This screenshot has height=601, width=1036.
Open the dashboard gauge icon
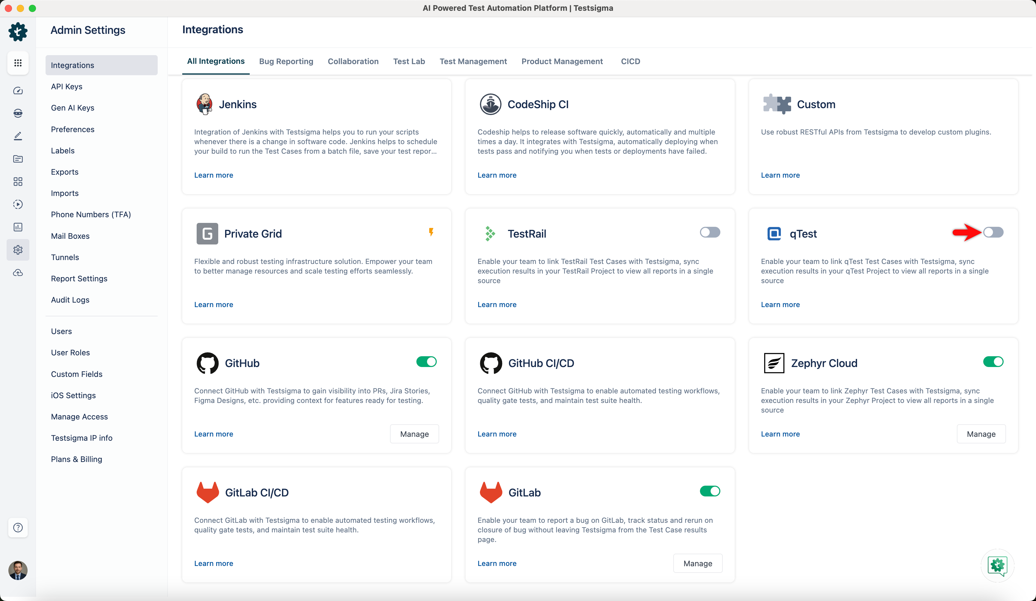pos(18,90)
